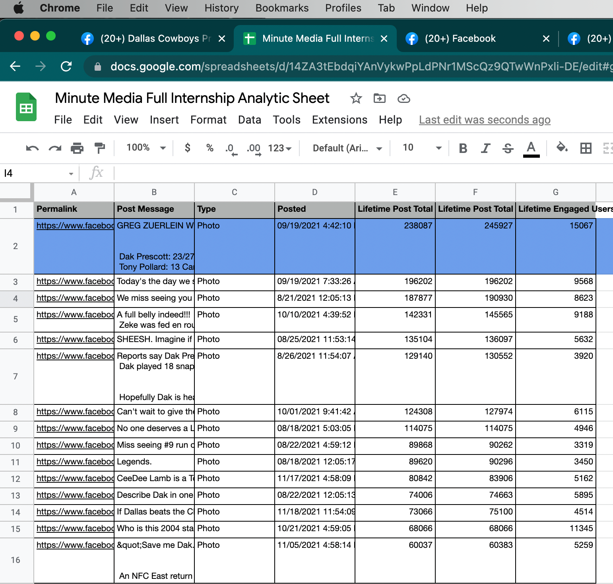Open the fill color bucket
Image resolution: width=613 pixels, height=584 pixels.
pyautogui.click(x=562, y=147)
